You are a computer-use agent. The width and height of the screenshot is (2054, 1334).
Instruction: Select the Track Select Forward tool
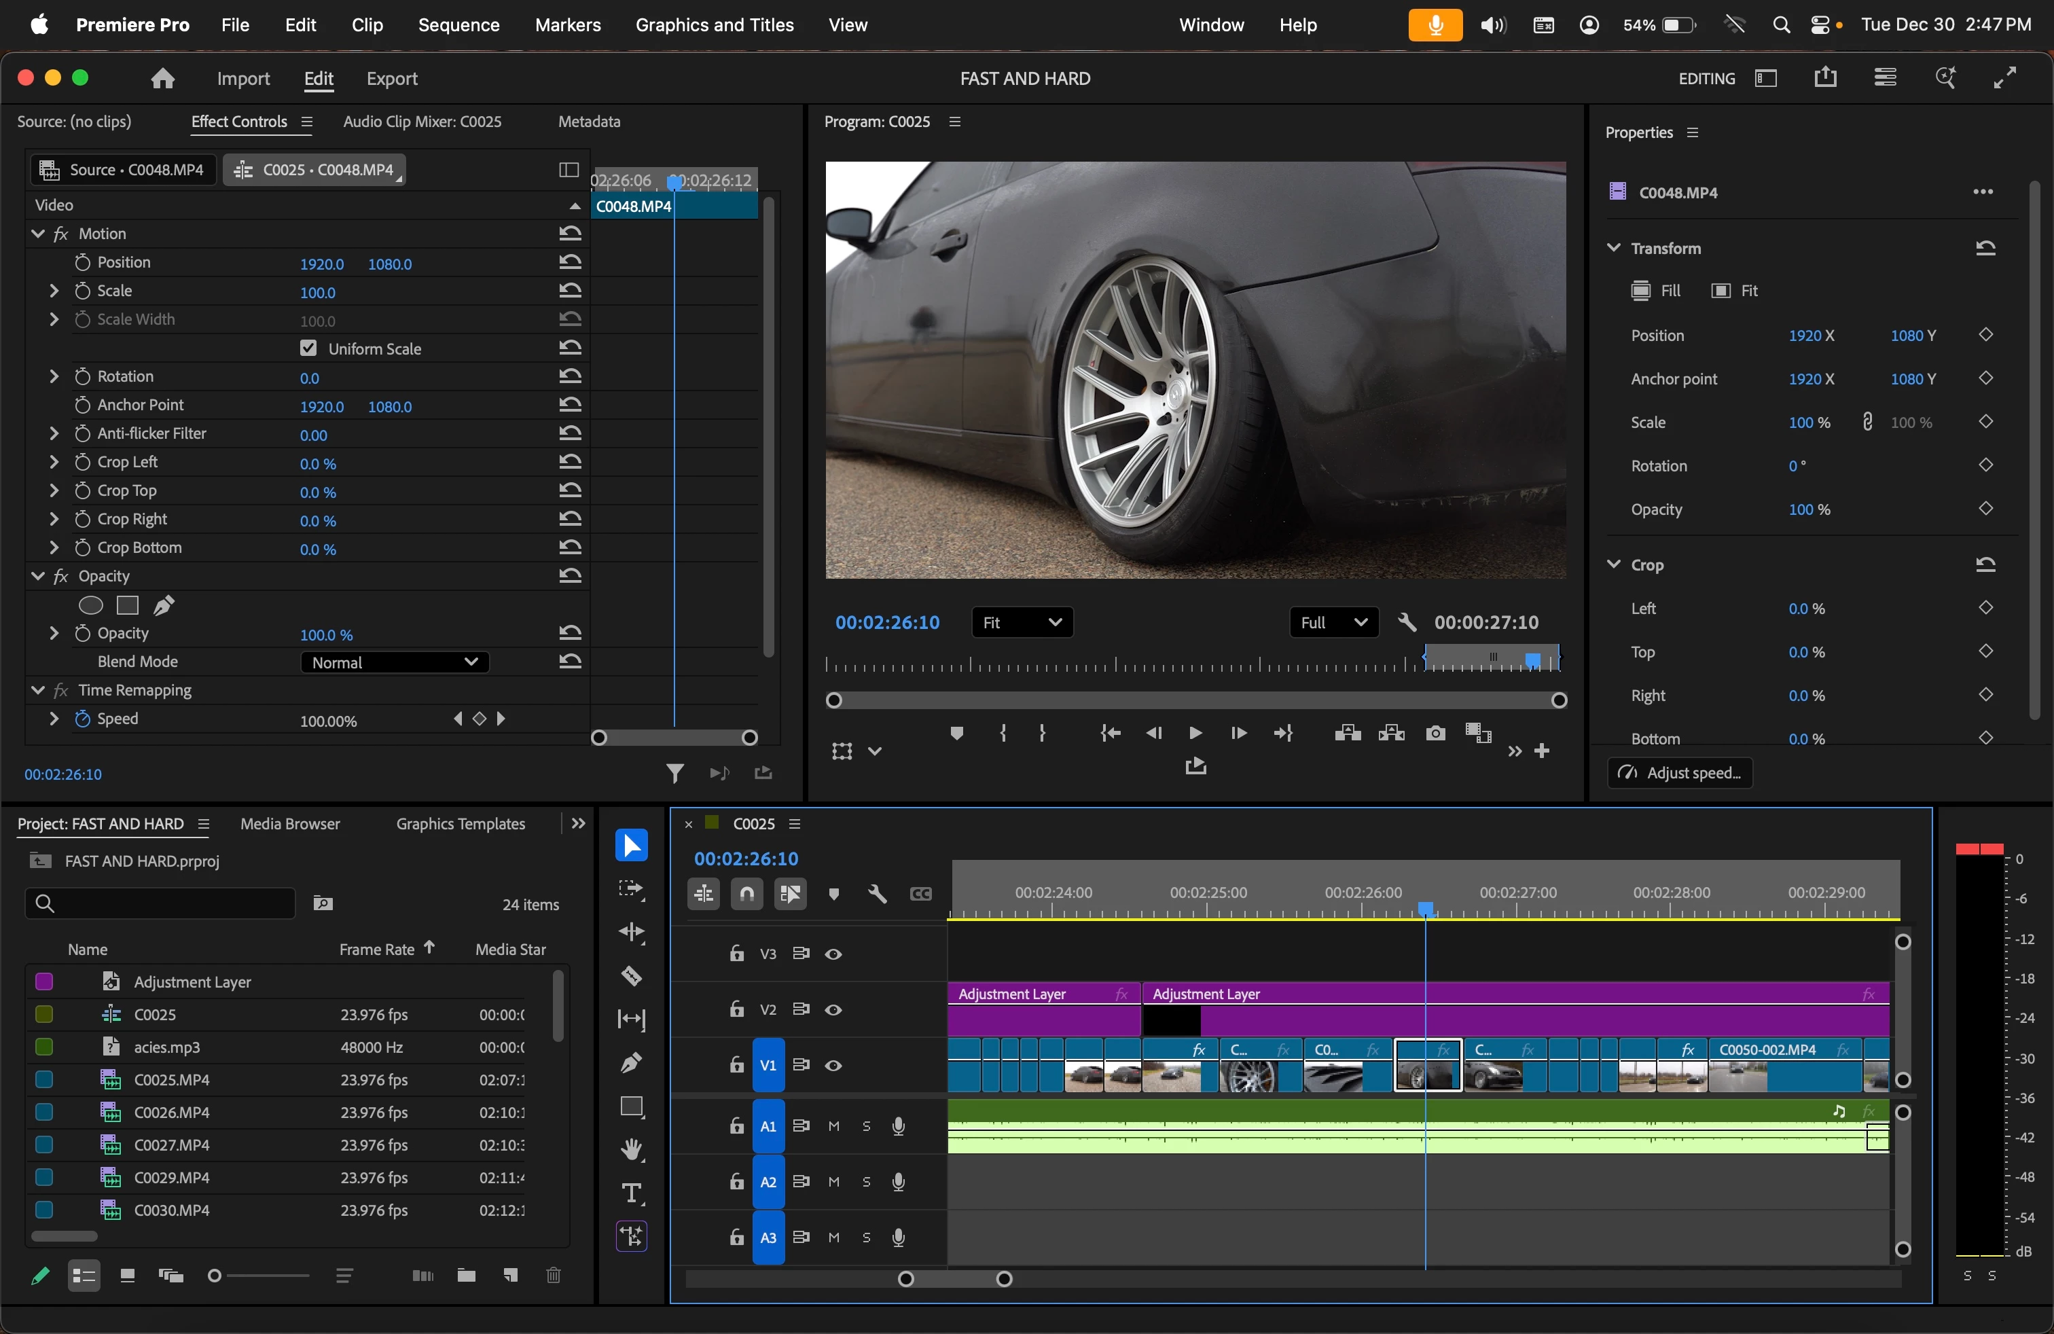[631, 888]
